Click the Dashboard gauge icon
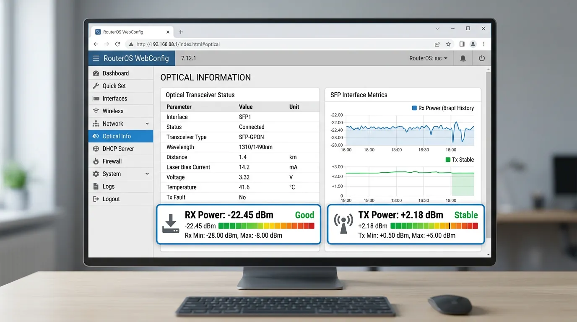The width and height of the screenshot is (577, 322). pos(96,73)
